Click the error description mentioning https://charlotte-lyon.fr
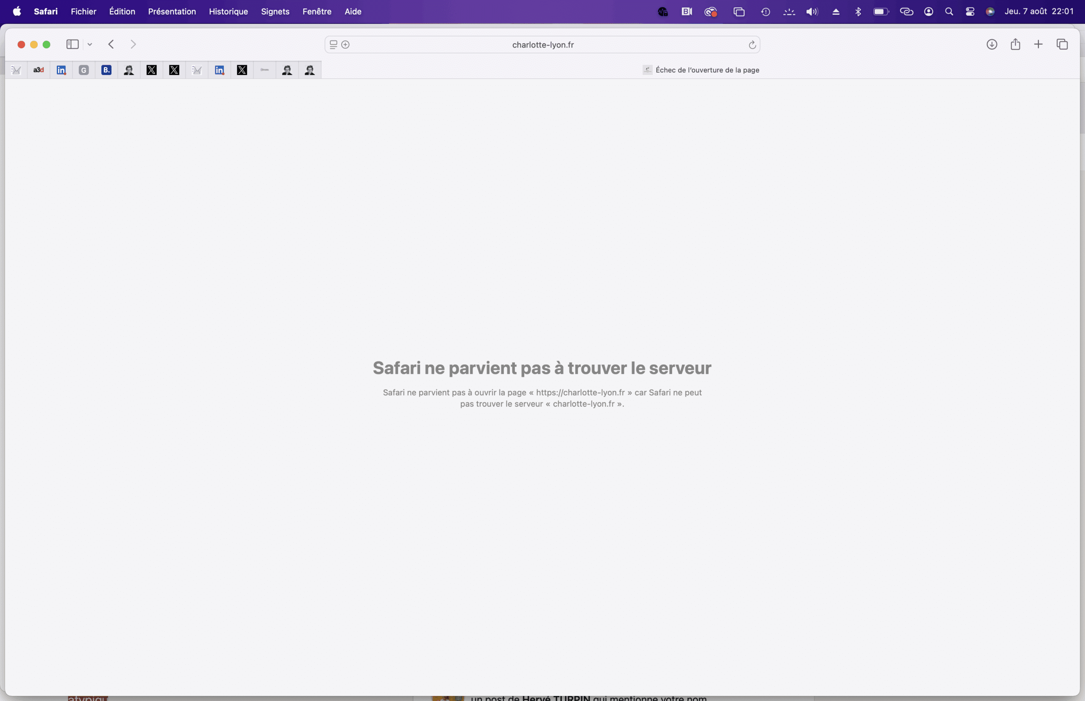The width and height of the screenshot is (1085, 701). (x=542, y=398)
